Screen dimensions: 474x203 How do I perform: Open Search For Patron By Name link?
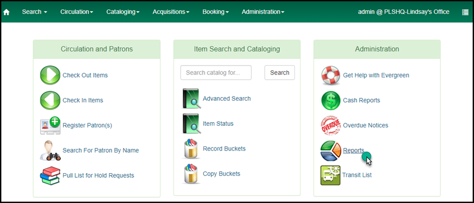click(x=101, y=151)
